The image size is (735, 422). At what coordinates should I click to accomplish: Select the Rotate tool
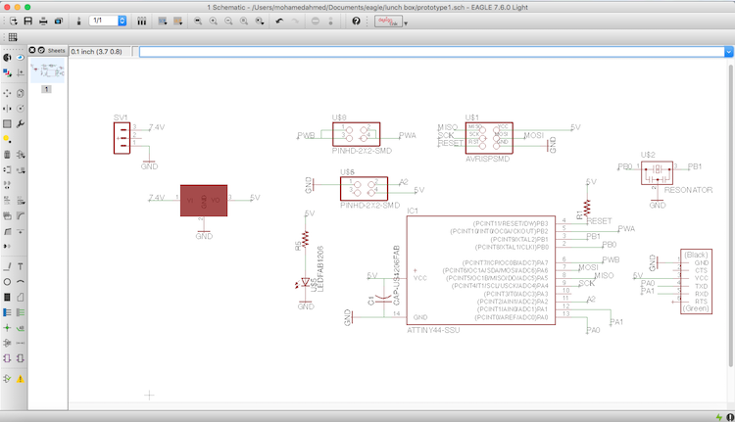pyautogui.click(x=21, y=109)
